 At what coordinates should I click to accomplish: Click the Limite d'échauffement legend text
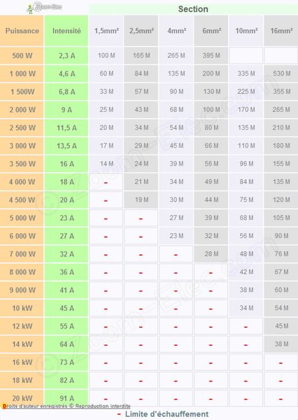click(166, 414)
